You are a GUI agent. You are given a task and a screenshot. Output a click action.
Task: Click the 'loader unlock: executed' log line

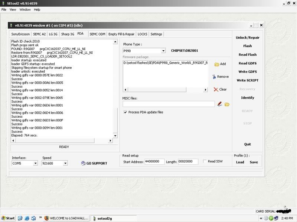(28, 71)
